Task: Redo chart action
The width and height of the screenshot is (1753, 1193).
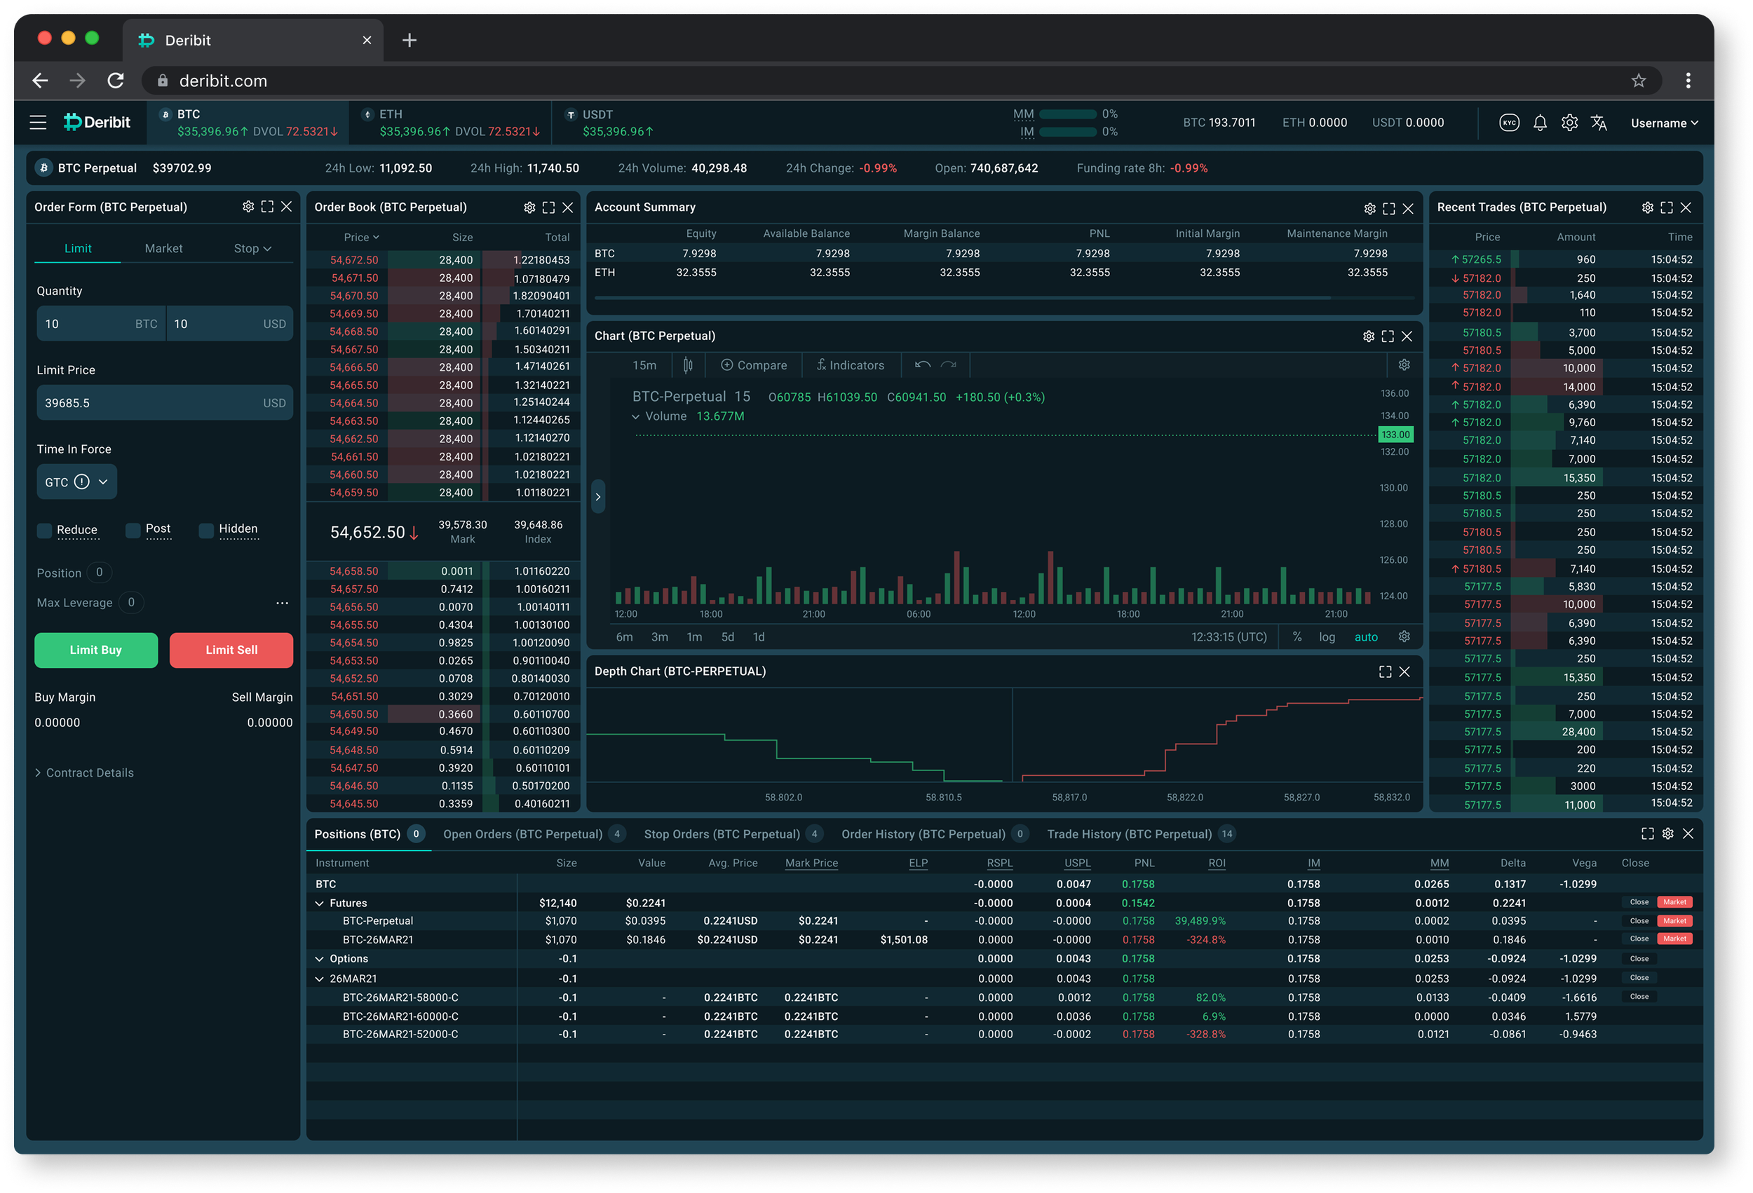Action: (948, 365)
